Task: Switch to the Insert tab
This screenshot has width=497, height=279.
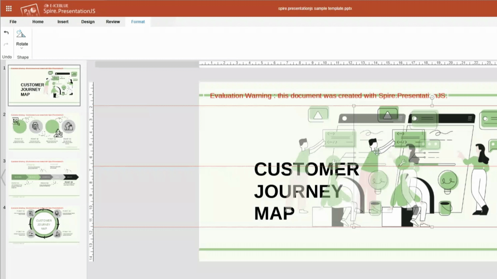Action: tap(63, 22)
